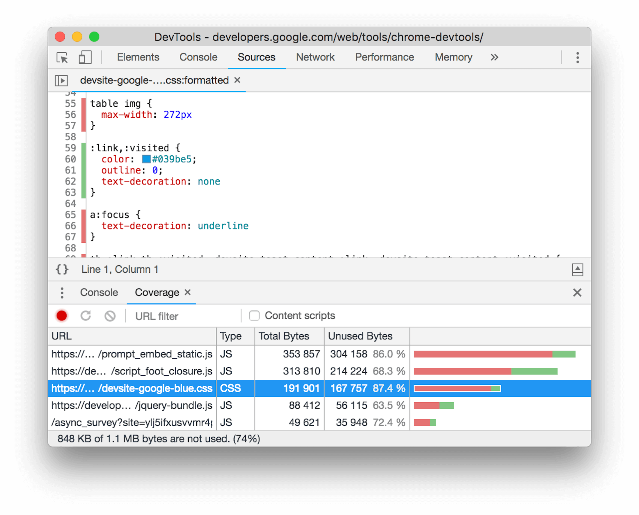Click the three-dot more options menu icon
The image size is (639, 515).
coord(577,58)
